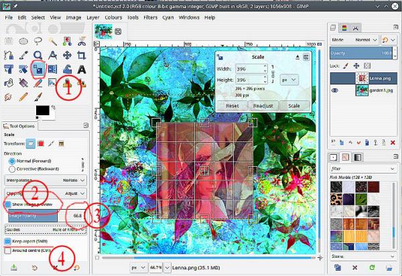Screen dimensions: 402x276
Task: Activate the Warp Transform tool
Action: [67, 69]
